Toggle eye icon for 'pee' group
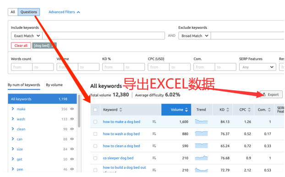285x177 pixels. [72, 169]
